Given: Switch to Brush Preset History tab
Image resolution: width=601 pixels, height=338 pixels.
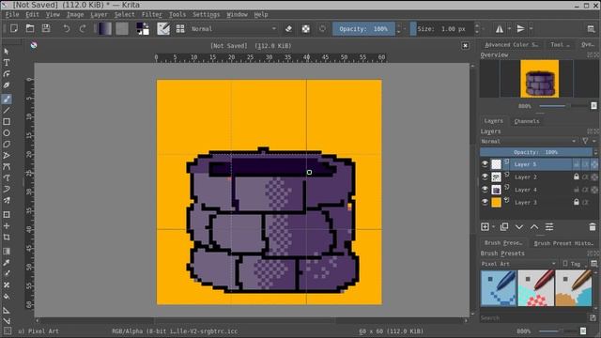Looking at the screenshot, I should tap(563, 243).
